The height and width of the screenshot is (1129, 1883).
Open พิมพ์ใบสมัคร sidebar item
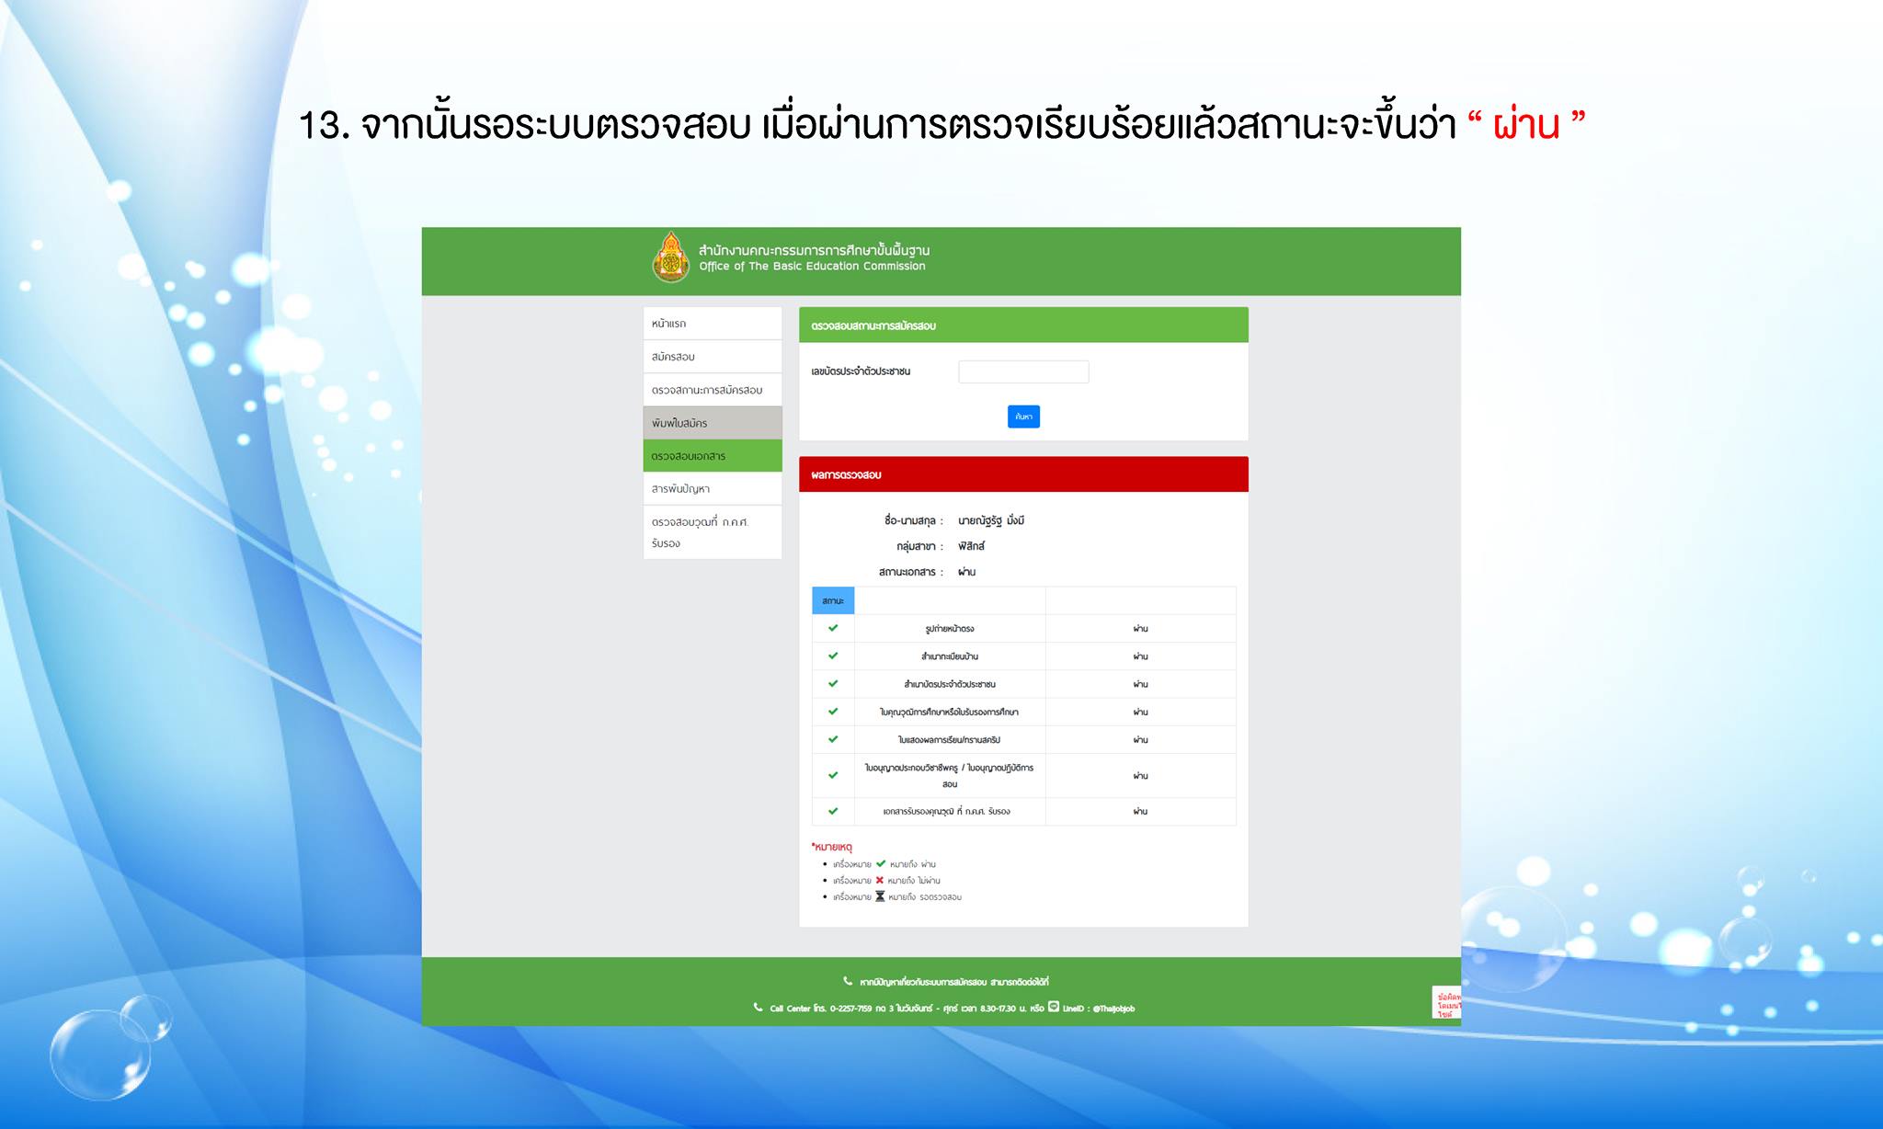pos(712,423)
